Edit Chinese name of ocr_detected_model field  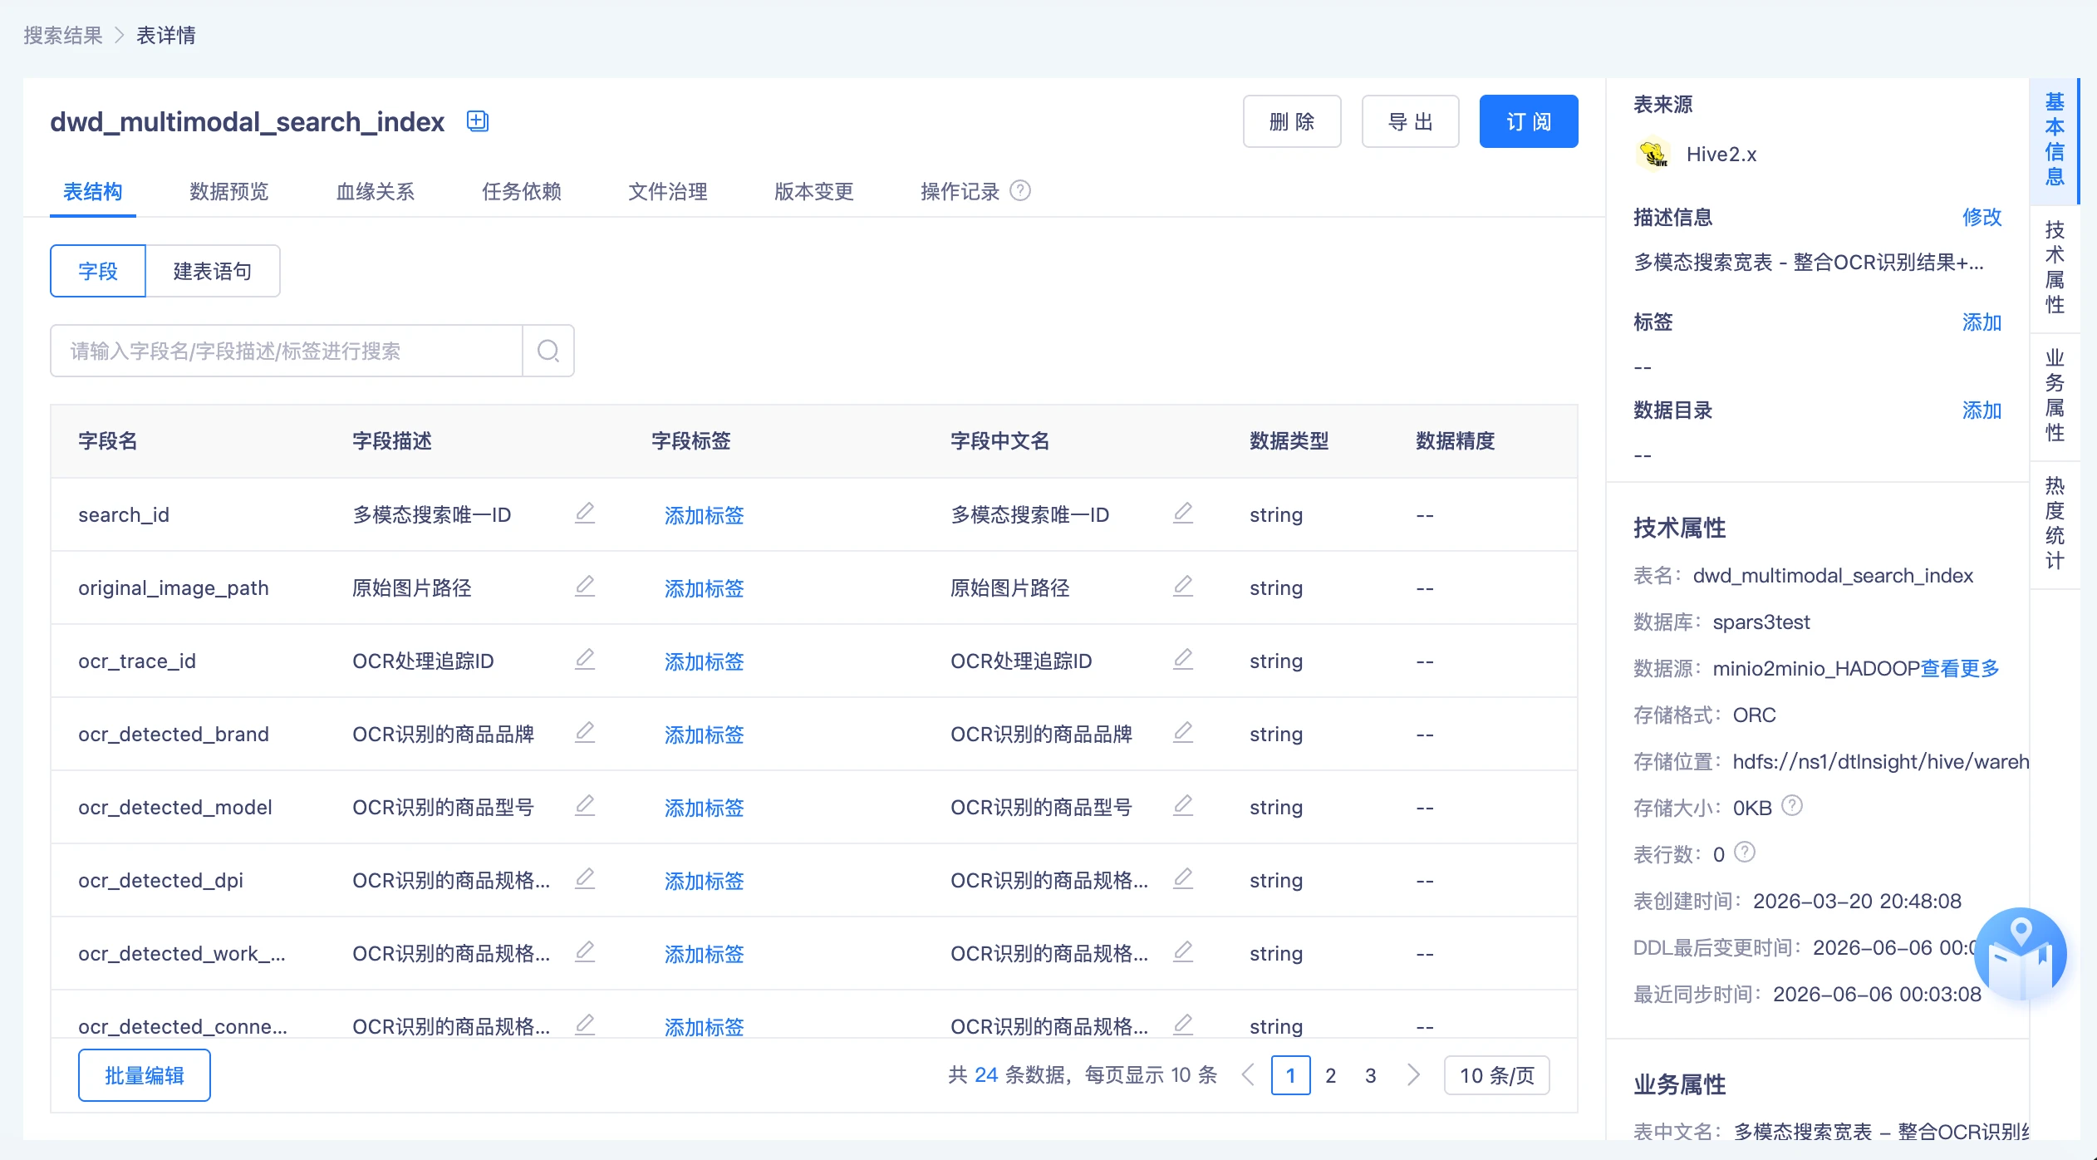pyautogui.click(x=1183, y=805)
